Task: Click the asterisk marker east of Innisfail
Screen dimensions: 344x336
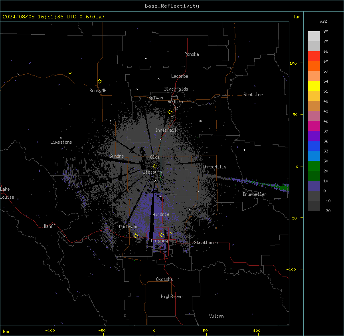Action: pos(200,121)
